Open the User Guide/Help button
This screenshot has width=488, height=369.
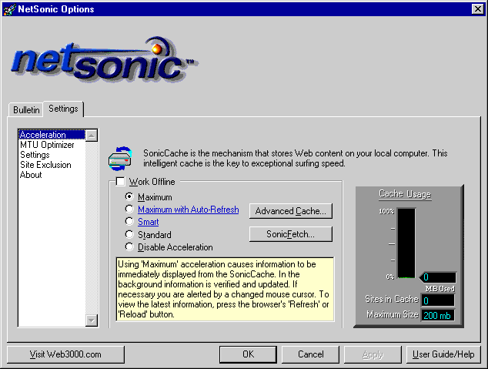[x=443, y=354]
